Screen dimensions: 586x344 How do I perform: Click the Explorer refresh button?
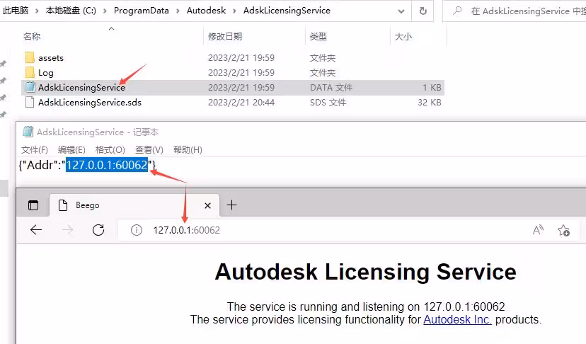(x=423, y=11)
